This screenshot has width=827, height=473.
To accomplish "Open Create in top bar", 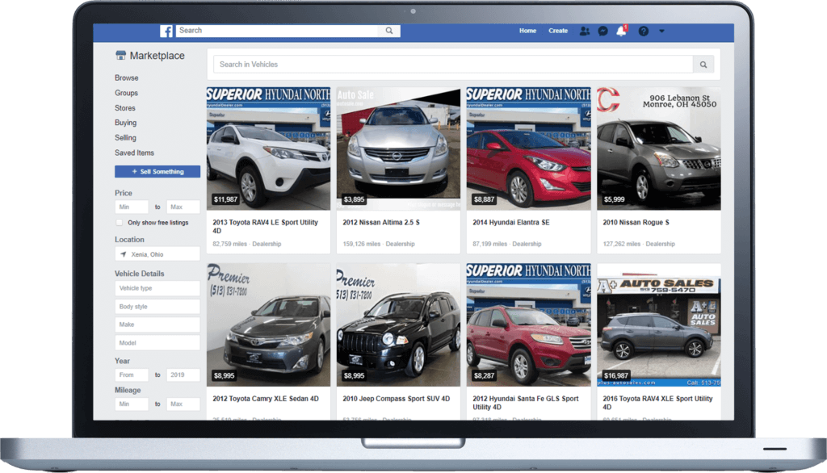I will [558, 31].
